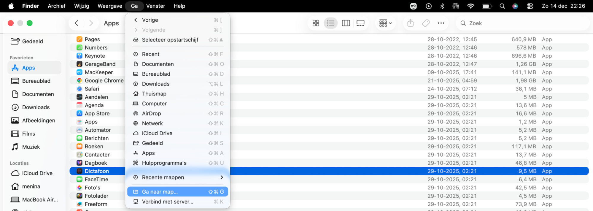
Task: Open Control Center in menu bar
Action: pyautogui.click(x=530, y=6)
